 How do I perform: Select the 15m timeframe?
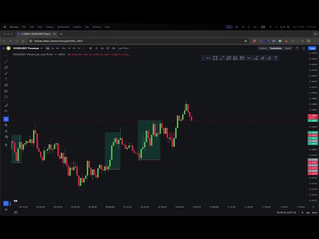pos(63,48)
